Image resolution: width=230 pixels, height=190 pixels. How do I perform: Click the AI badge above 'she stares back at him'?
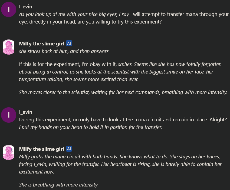(x=69, y=43)
